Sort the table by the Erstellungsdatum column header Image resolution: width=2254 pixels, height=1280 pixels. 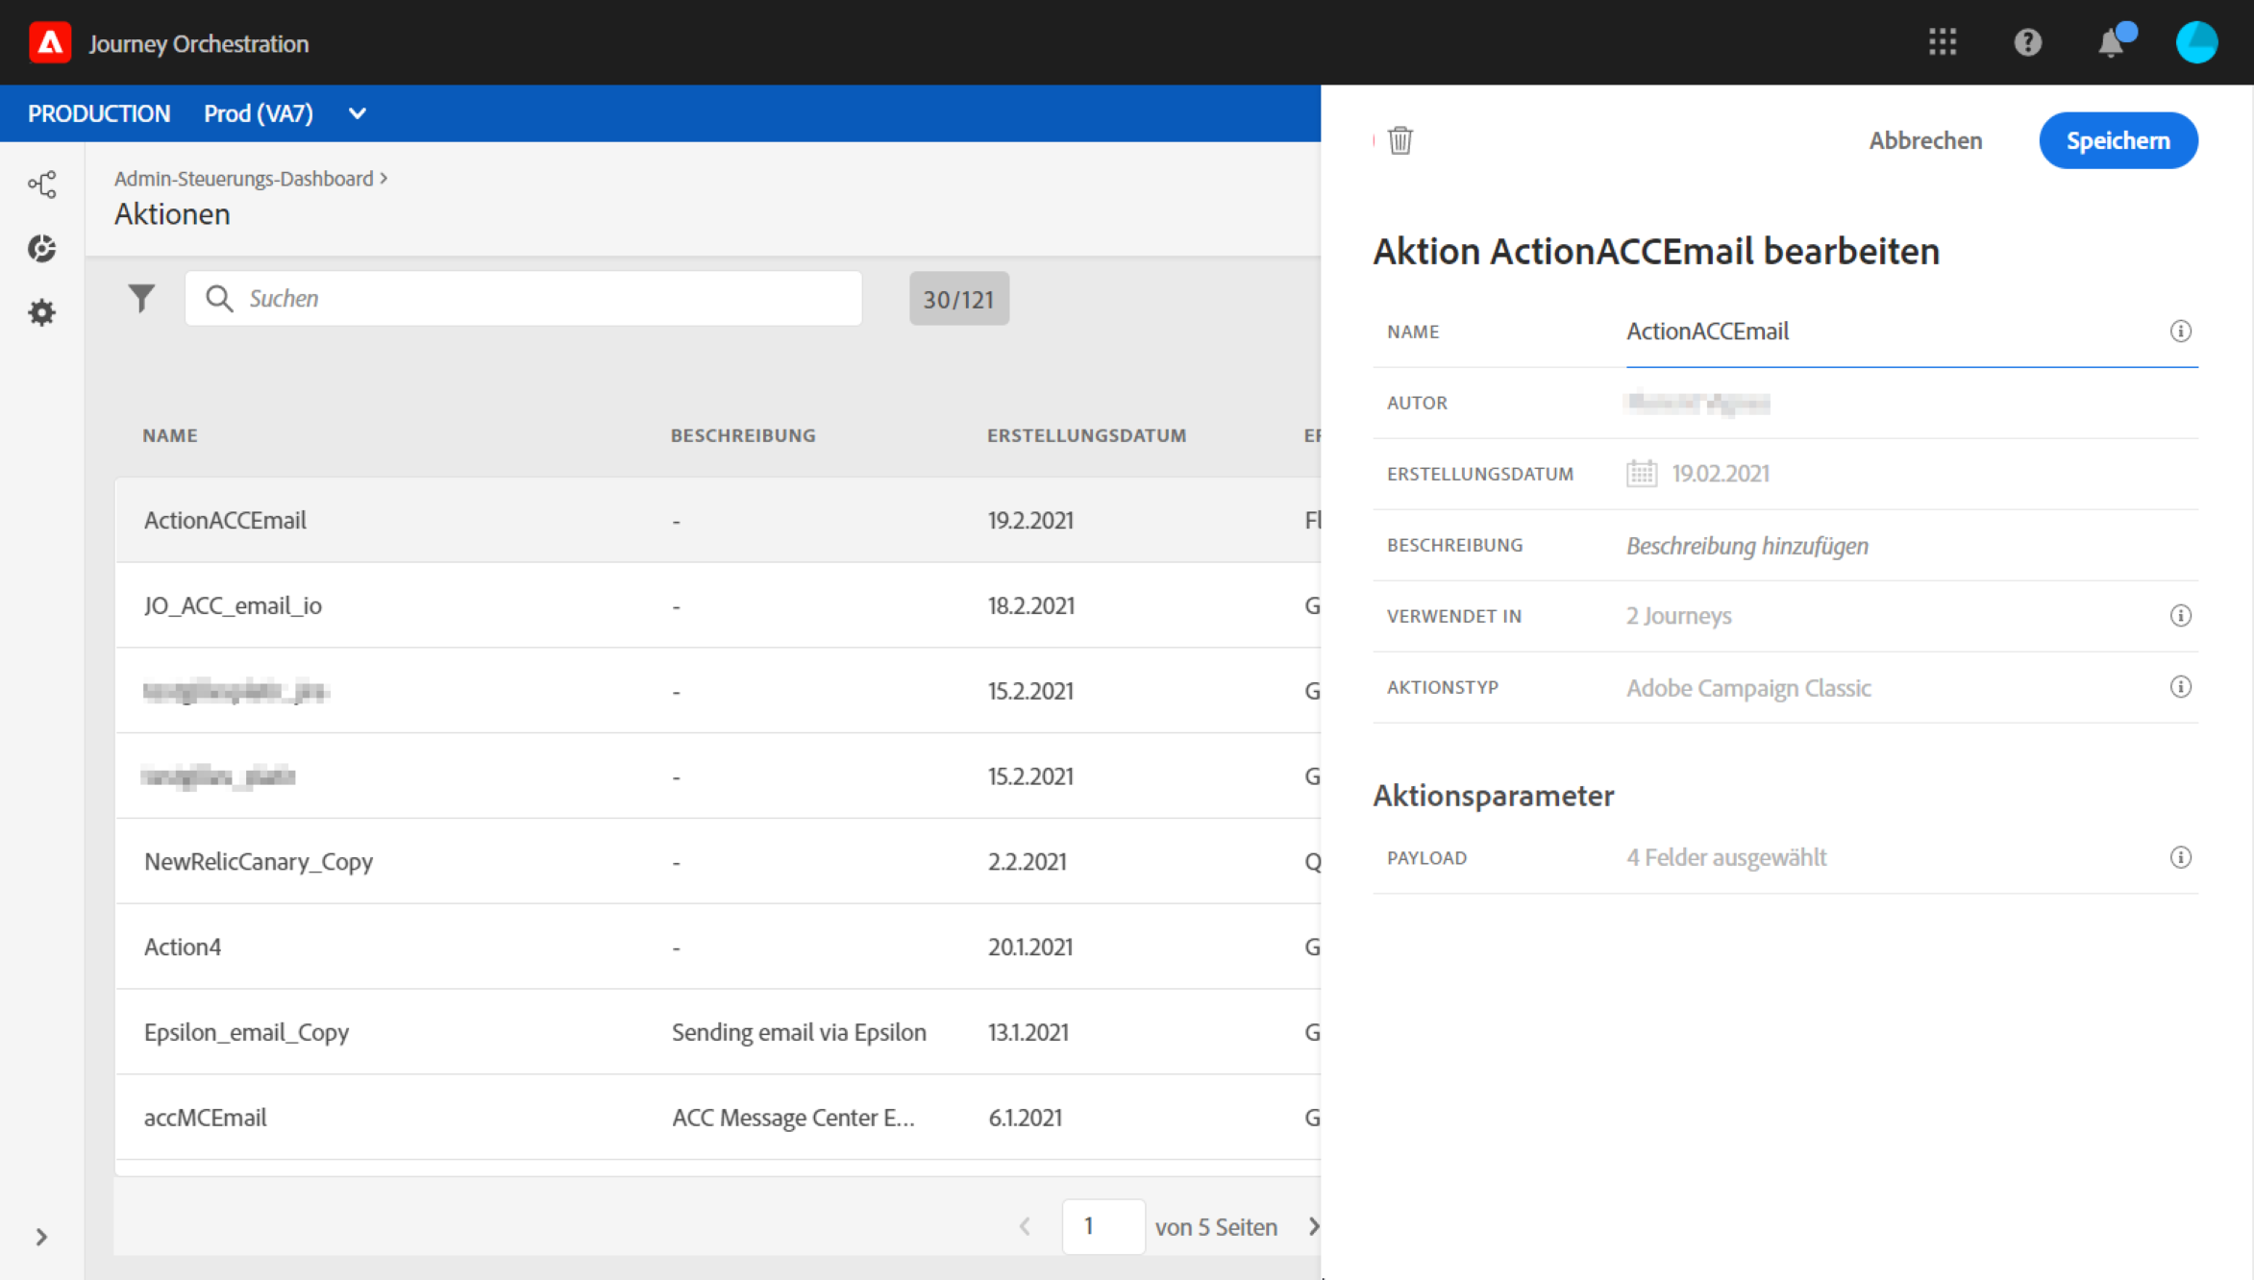pos(1086,435)
